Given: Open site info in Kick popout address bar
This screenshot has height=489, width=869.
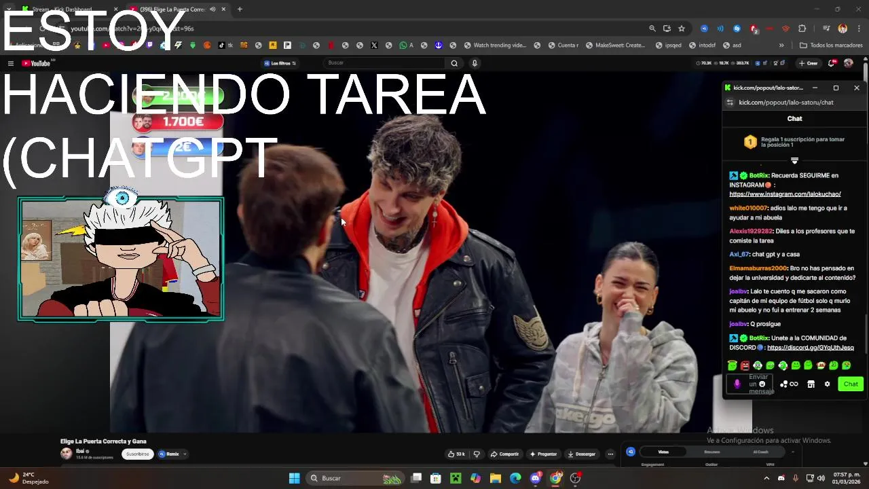Looking at the screenshot, I should coord(731,103).
